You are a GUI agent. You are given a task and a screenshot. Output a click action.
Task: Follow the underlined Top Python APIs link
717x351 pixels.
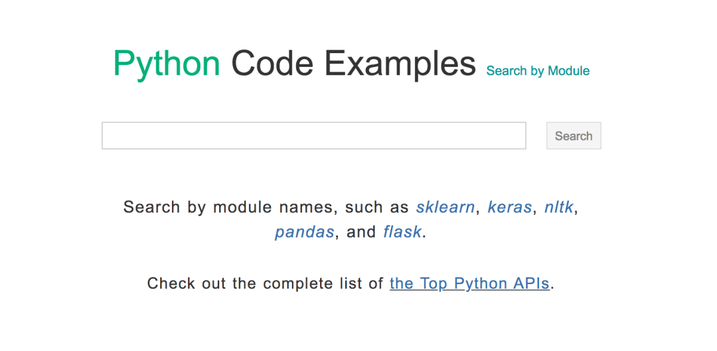[x=469, y=284]
